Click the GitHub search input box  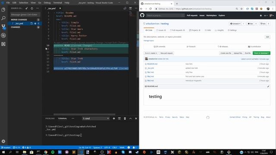click(x=165, y=15)
